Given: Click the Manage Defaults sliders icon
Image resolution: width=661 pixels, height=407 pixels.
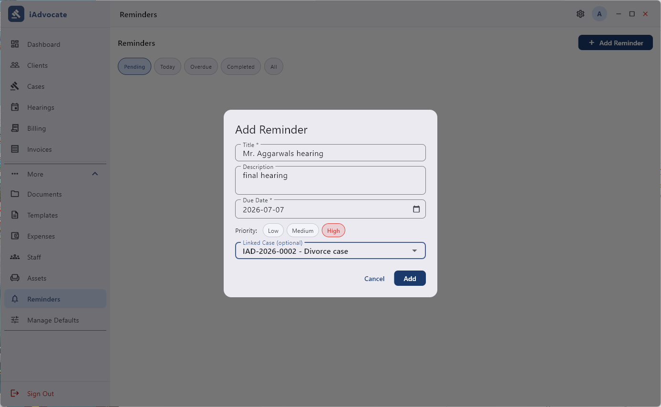Looking at the screenshot, I should (x=15, y=320).
